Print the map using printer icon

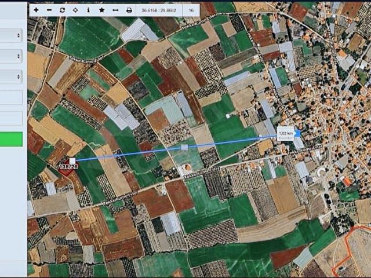129,10
